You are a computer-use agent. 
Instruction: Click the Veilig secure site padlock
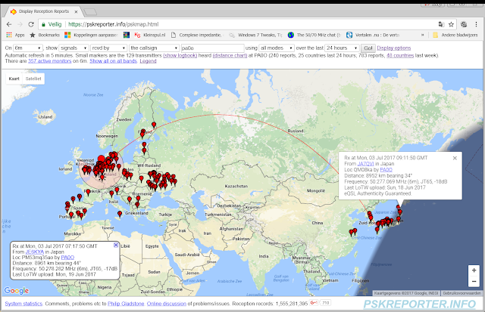(44, 25)
